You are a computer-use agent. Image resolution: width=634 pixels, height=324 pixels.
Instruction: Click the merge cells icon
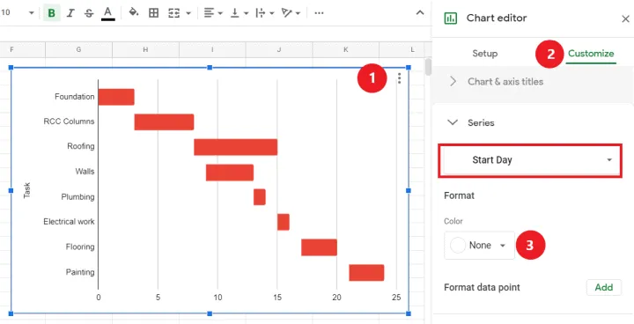[173, 13]
